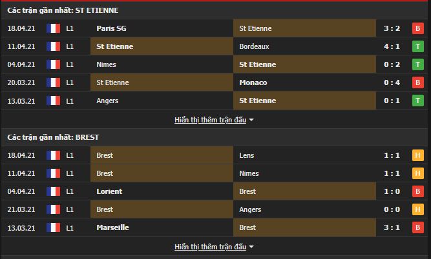
Task: Open the Marseille team link
Action: pos(112,227)
